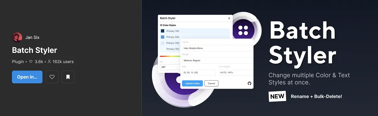The width and height of the screenshot is (378, 116).
Task: Click the small heart icon beside 3.6k
Action: pyautogui.click(x=31, y=62)
